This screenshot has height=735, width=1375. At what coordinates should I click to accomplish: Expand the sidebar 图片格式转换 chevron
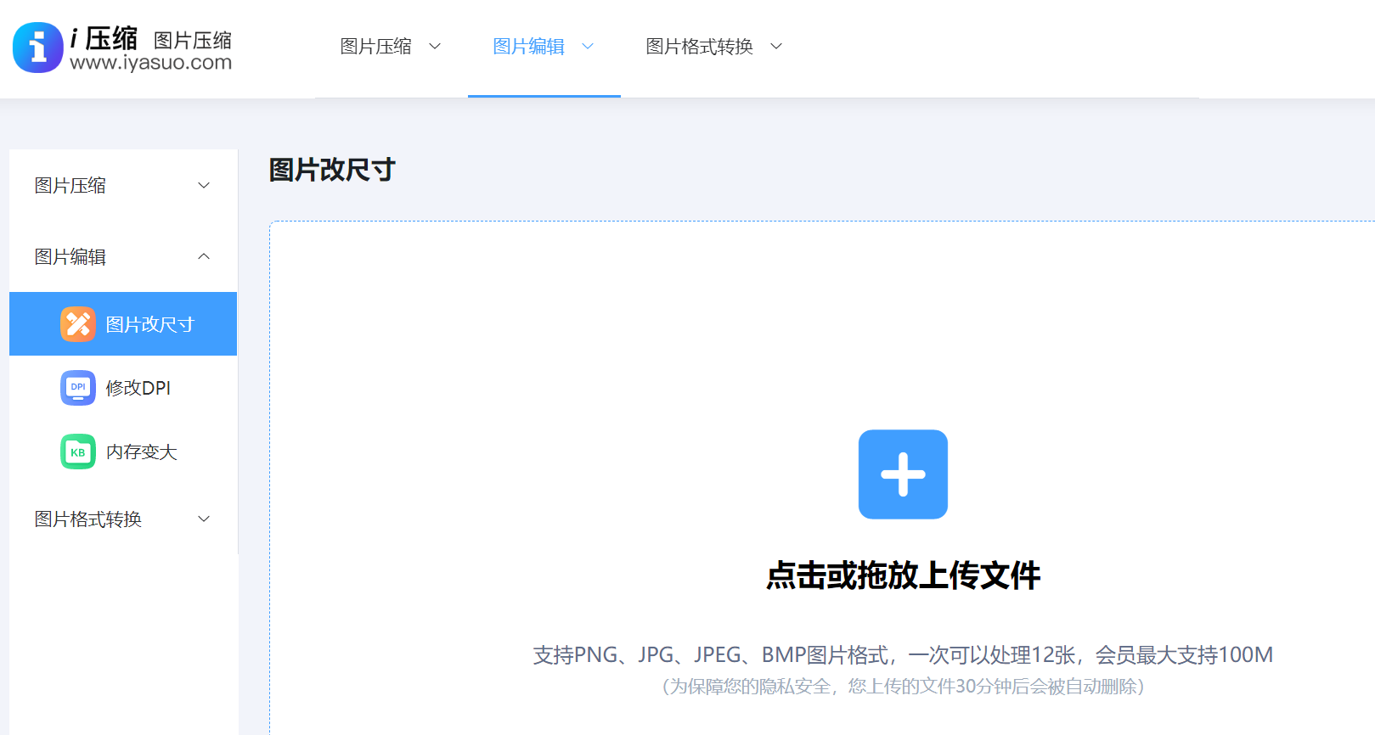[204, 519]
